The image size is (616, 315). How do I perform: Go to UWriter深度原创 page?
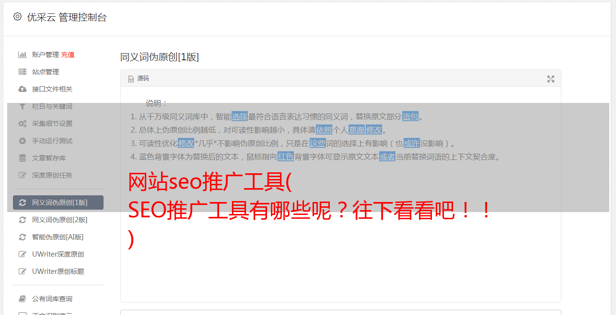[x=58, y=254]
